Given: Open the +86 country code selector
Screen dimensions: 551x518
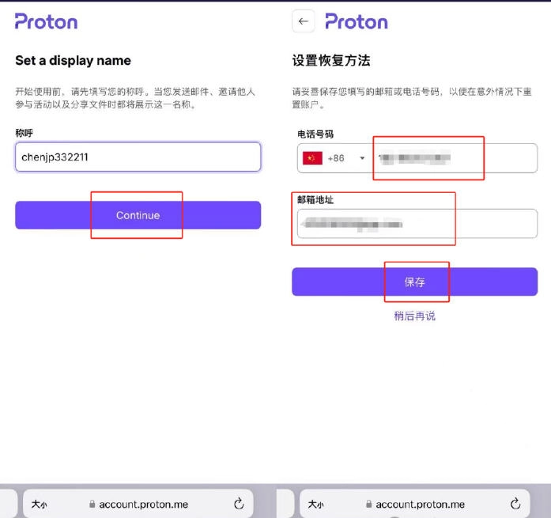Looking at the screenshot, I should (336, 158).
